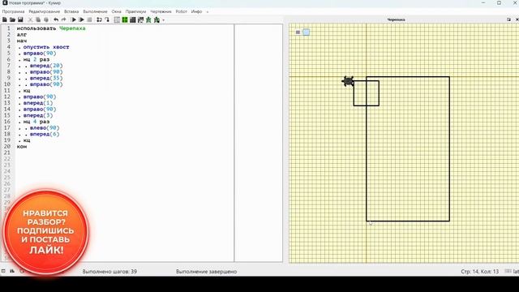519x292 pixels.
Task: Open the Робот menu
Action: pyautogui.click(x=181, y=11)
